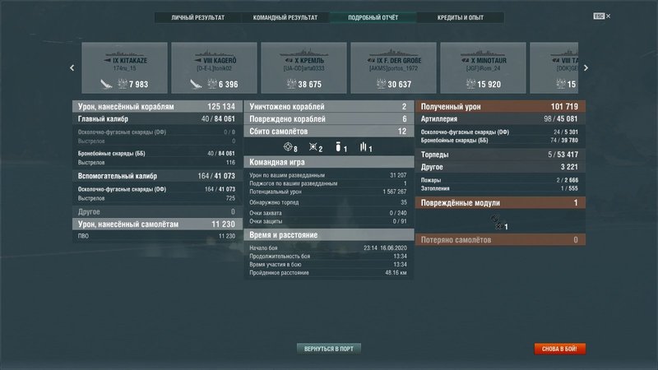This screenshot has height=370, width=658.
Task: Click Вспомогательный калибр row
Action: coord(157,176)
